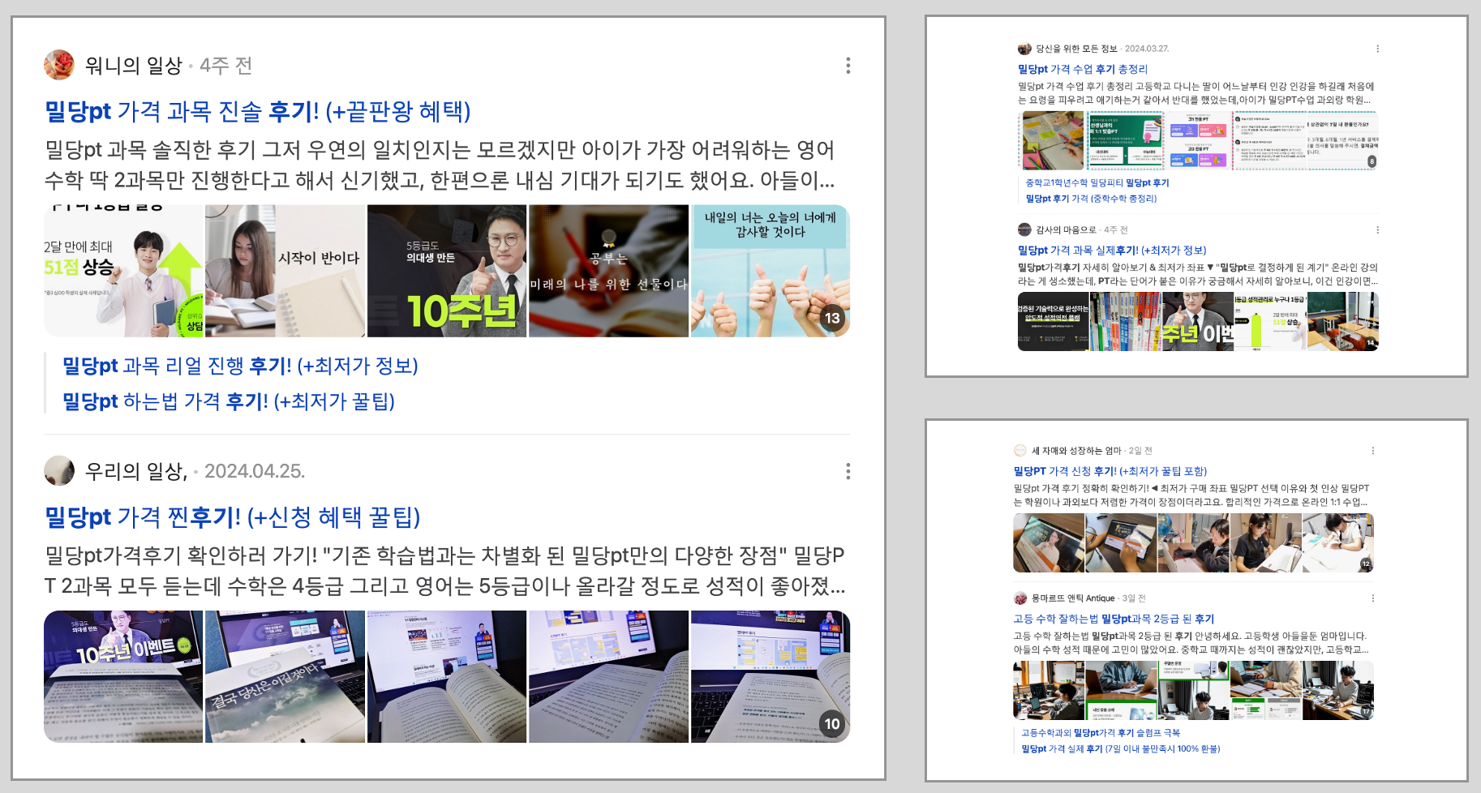Open 밀당pt 가격 수업 후기 총정리 link
The image size is (1481, 793).
point(1083,69)
